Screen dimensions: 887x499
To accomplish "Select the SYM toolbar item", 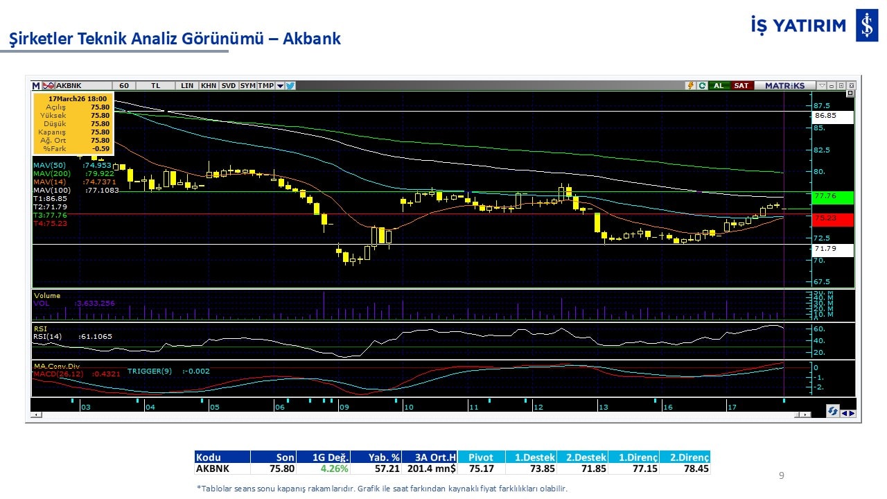I will tap(247, 86).
